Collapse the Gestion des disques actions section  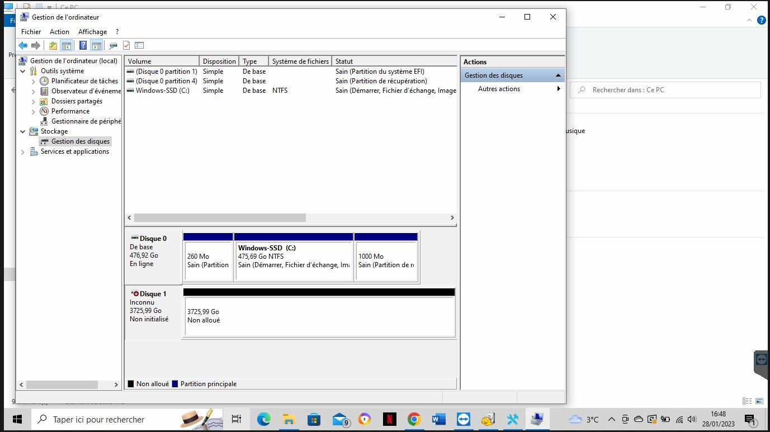click(558, 75)
